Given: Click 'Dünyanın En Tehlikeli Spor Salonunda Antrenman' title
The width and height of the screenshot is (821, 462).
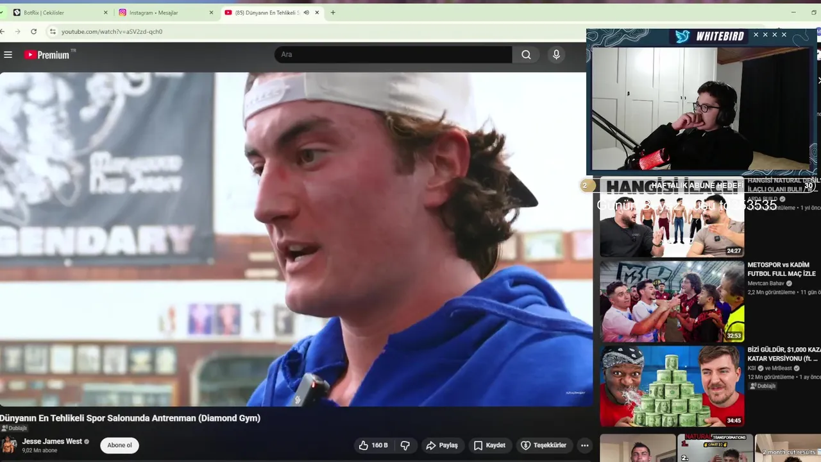Looking at the screenshot, I should [130, 418].
